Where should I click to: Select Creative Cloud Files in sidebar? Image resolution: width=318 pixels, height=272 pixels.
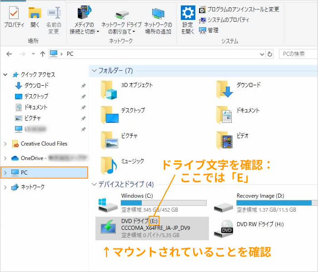coord(44,144)
